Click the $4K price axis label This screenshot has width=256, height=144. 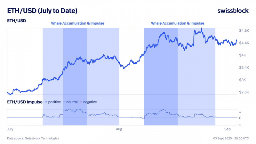pyautogui.click(x=243, y=55)
